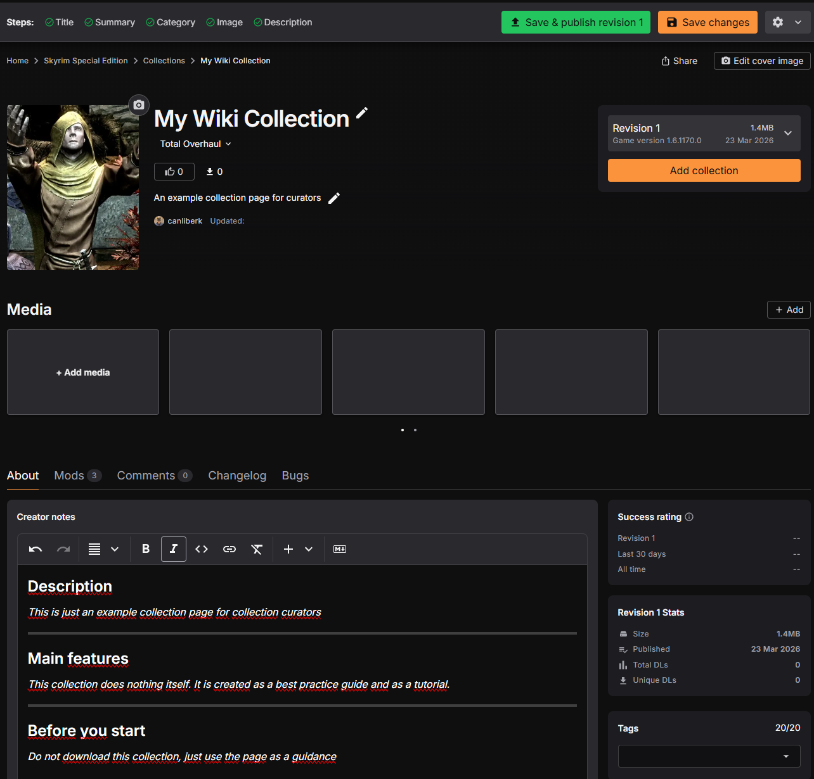Image resolution: width=814 pixels, height=779 pixels.
Task: Insert a hyperlink with the link icon
Action: [x=229, y=549]
